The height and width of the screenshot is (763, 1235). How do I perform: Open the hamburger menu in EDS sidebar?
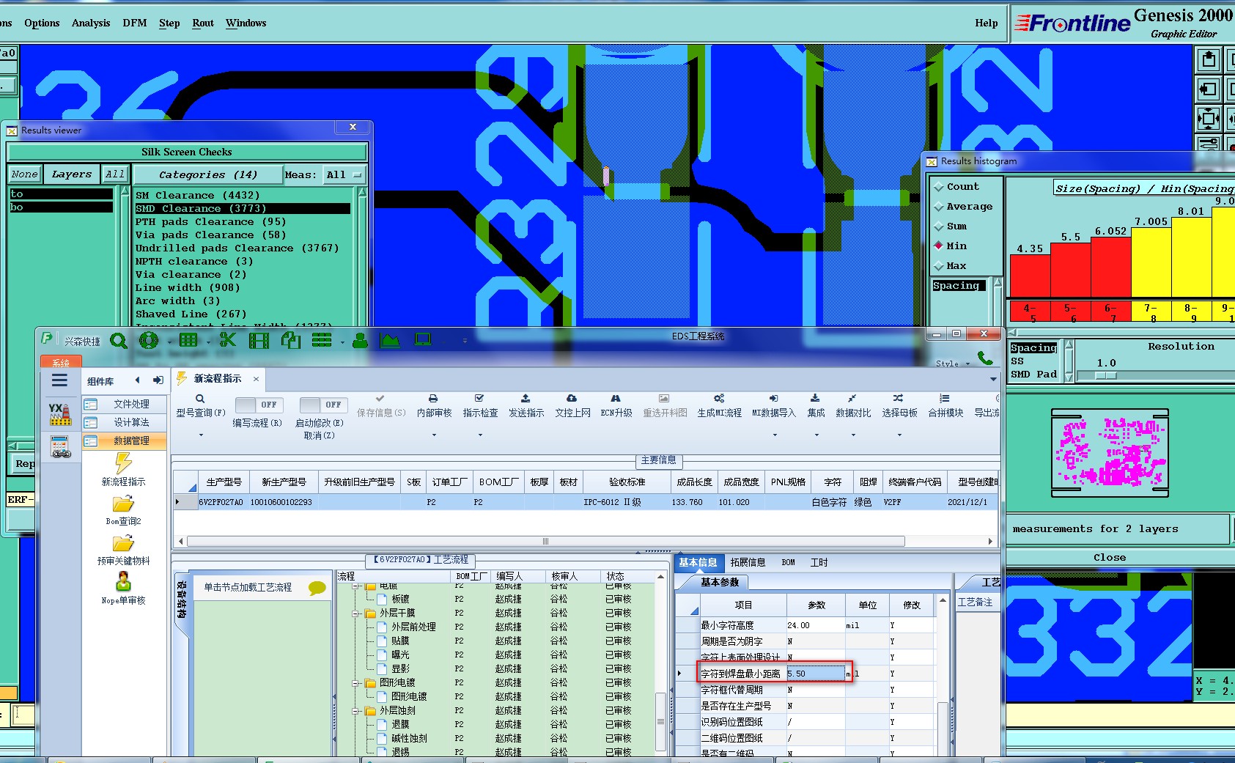[59, 380]
